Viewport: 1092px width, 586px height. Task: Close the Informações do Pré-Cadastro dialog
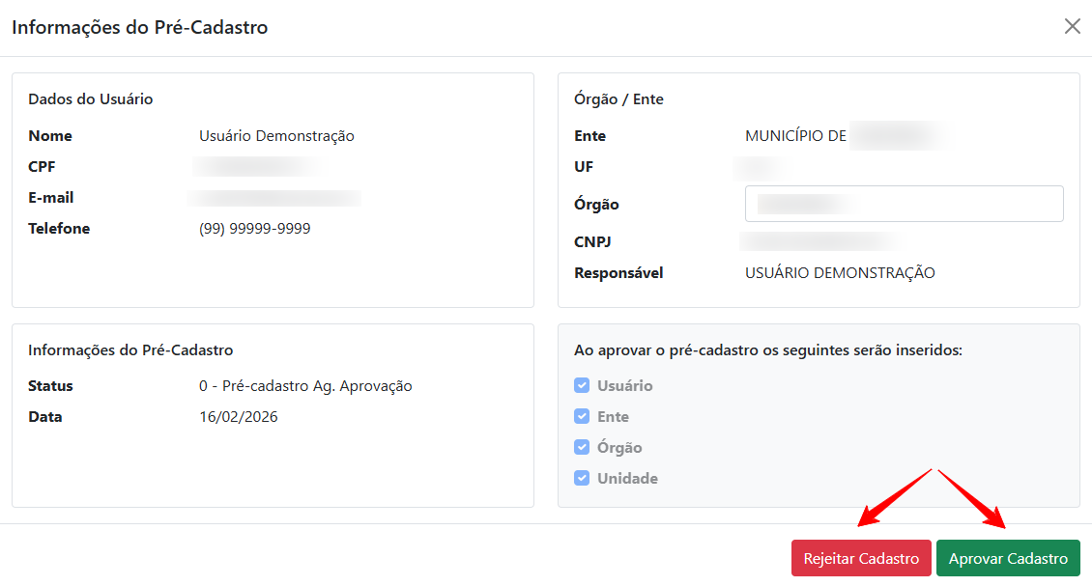pos(1072,27)
